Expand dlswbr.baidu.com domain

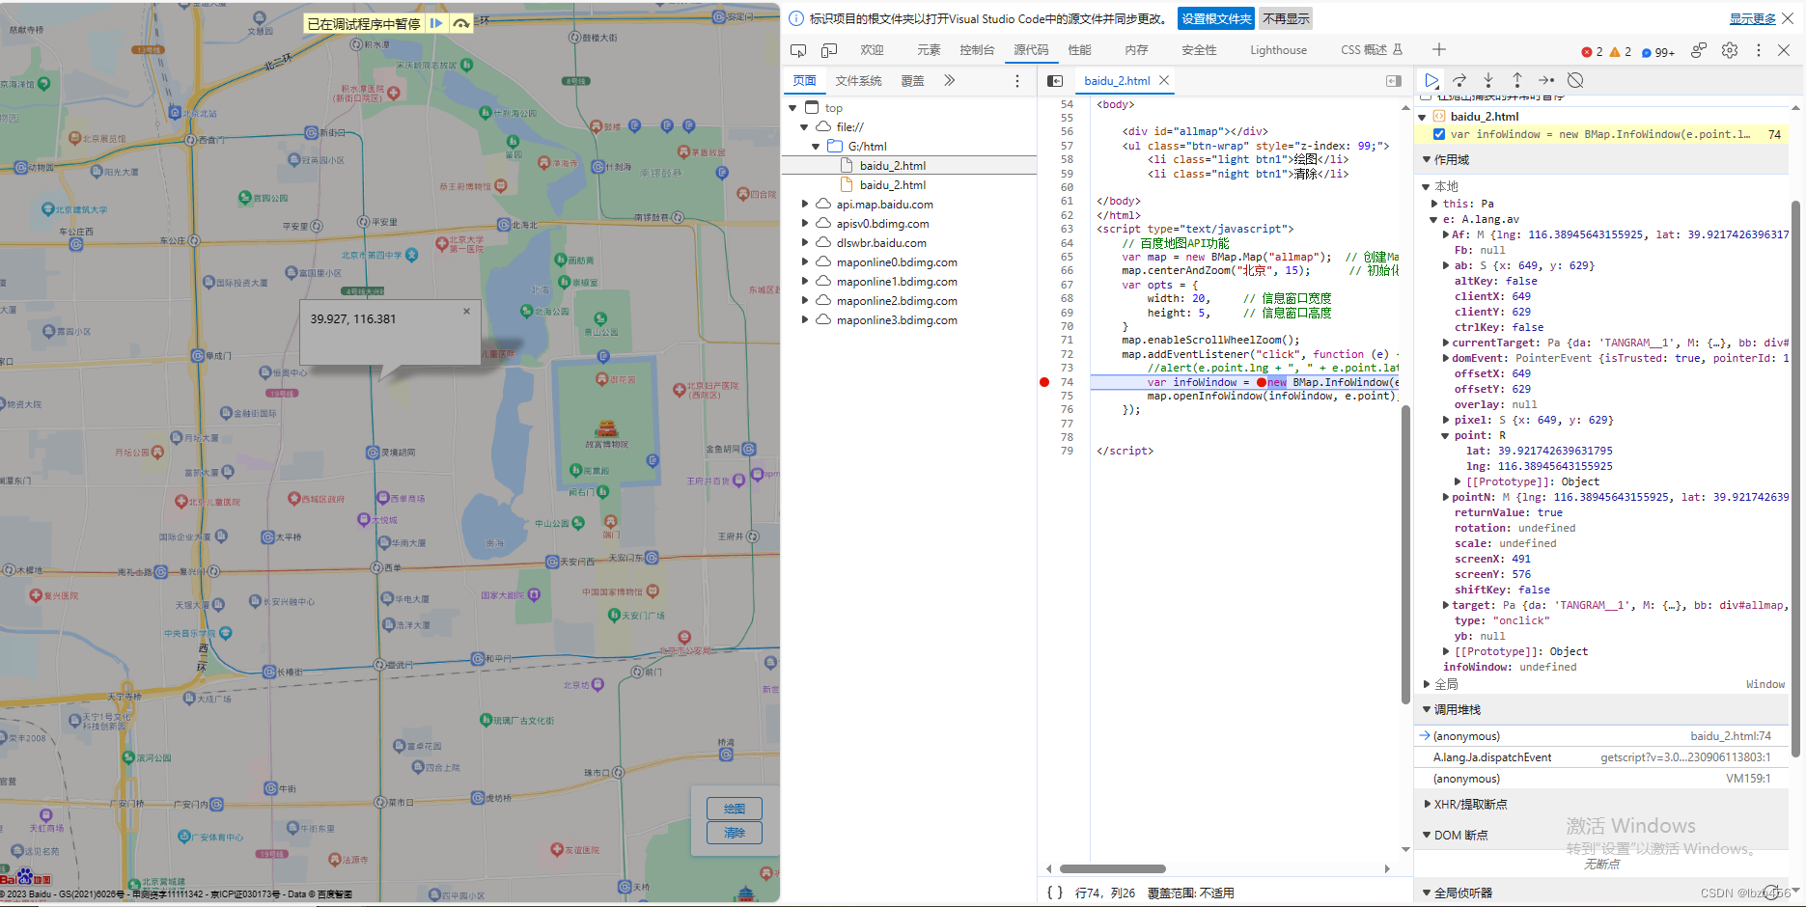pos(804,243)
